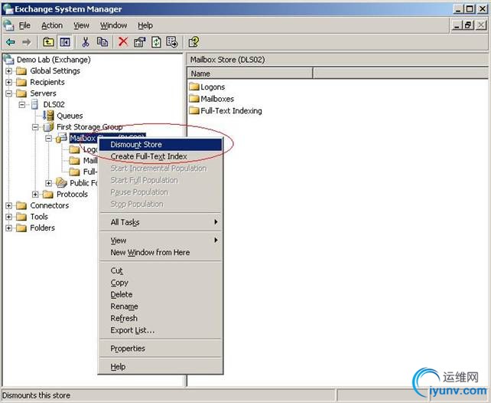
Task: Choose New Window from Here
Action: pyautogui.click(x=161, y=253)
